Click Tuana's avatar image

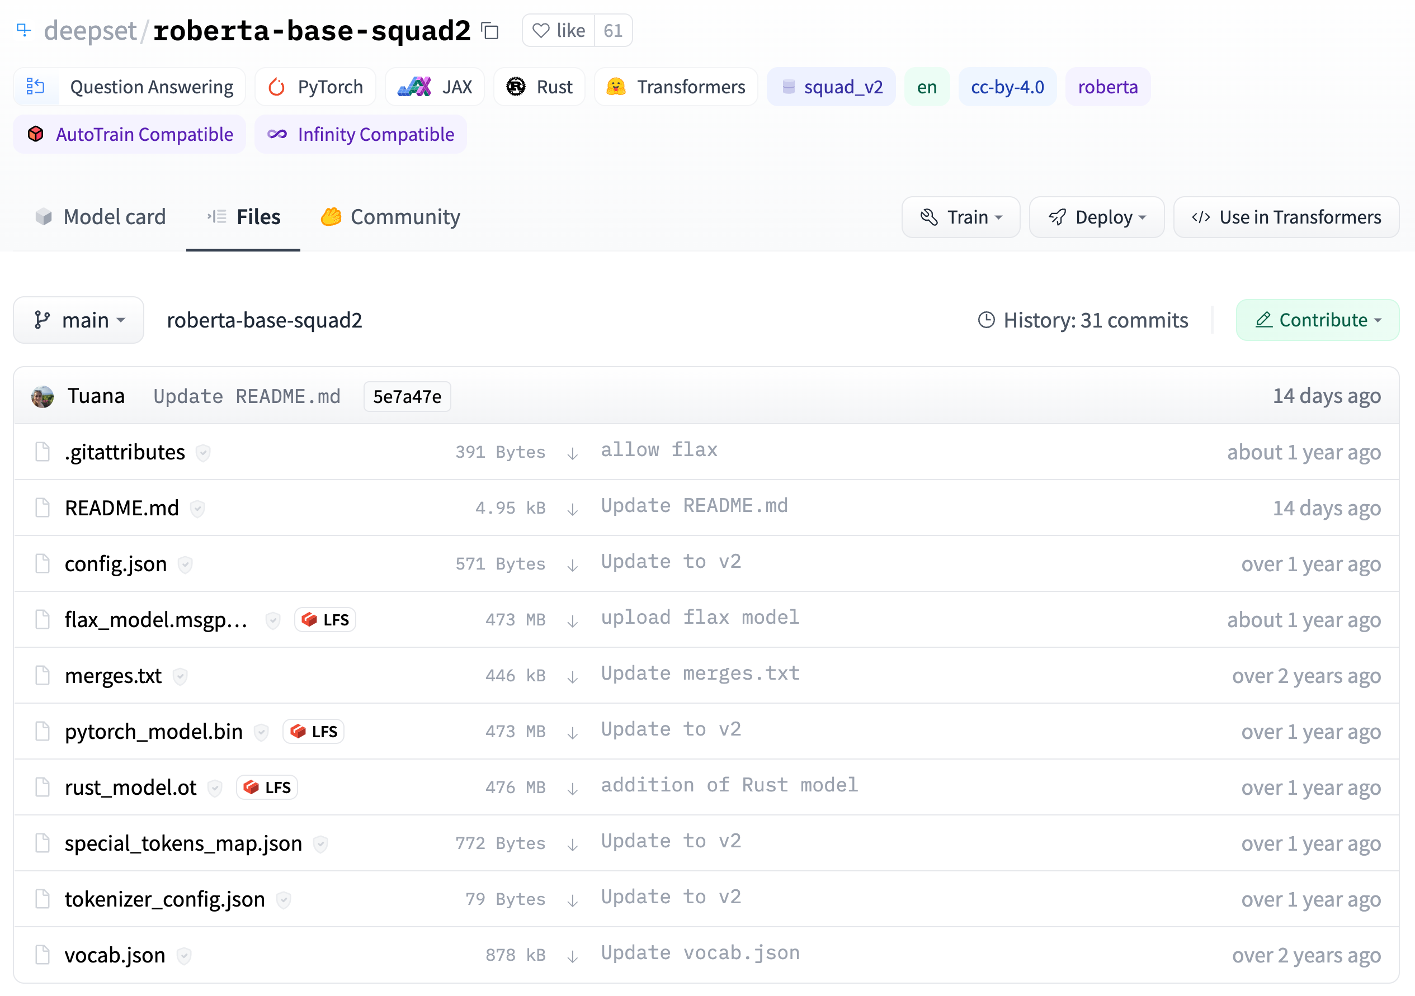(43, 397)
